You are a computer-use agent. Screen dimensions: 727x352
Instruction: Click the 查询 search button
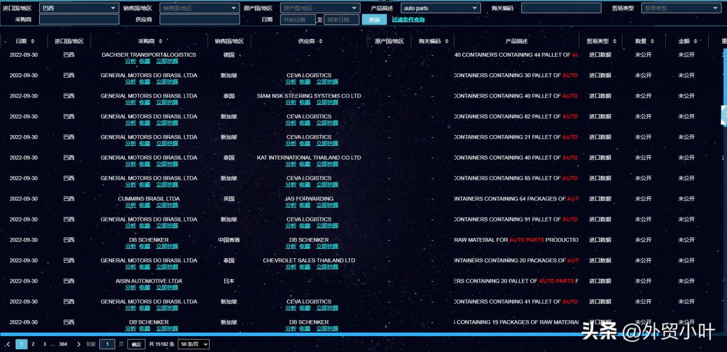point(374,19)
